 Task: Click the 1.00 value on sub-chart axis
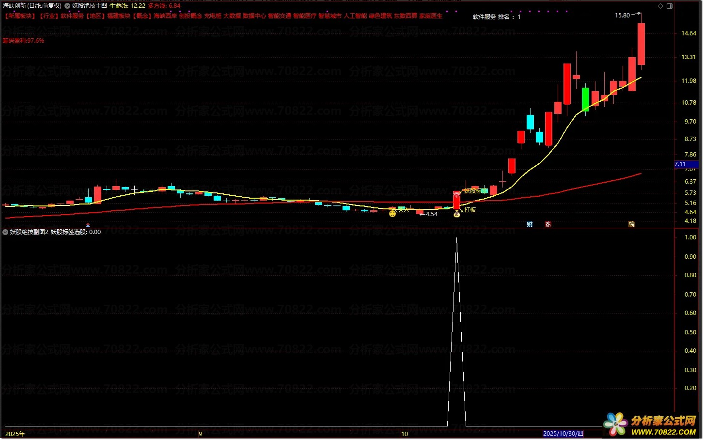coord(690,237)
